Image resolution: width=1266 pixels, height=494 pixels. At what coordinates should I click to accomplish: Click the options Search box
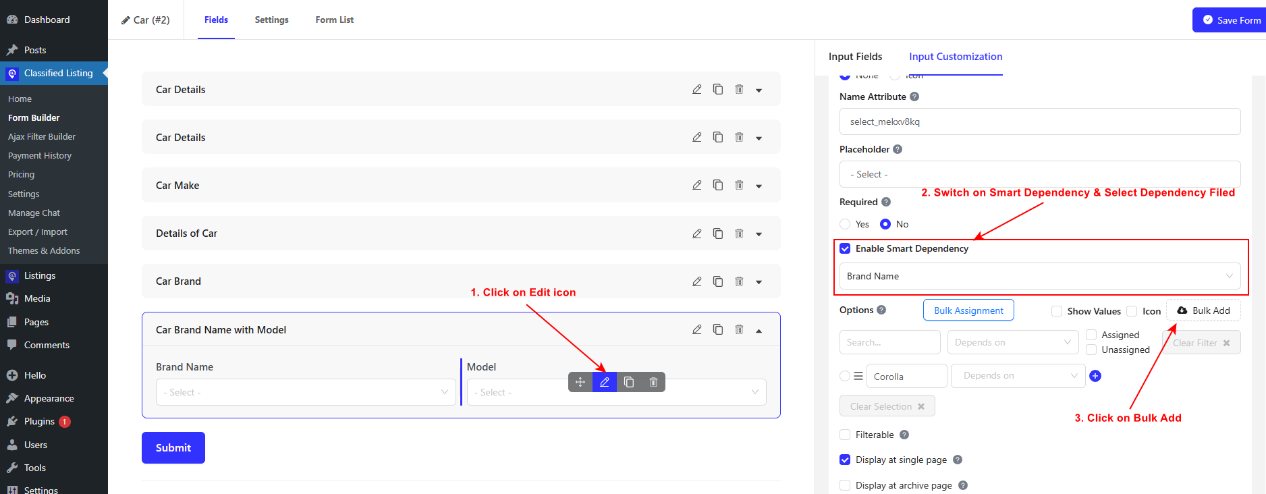(890, 342)
